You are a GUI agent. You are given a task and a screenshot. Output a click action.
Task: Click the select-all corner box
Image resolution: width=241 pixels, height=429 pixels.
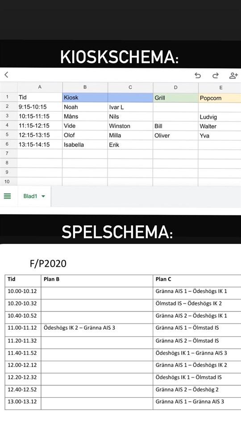[x=8, y=87]
